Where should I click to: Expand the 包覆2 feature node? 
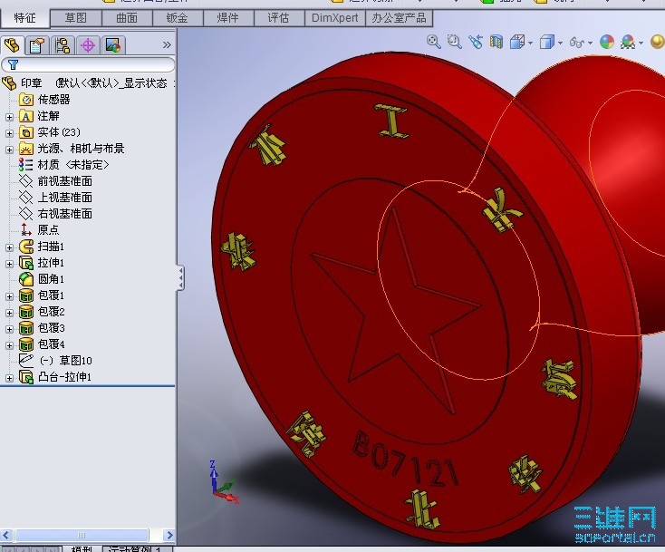[9, 313]
